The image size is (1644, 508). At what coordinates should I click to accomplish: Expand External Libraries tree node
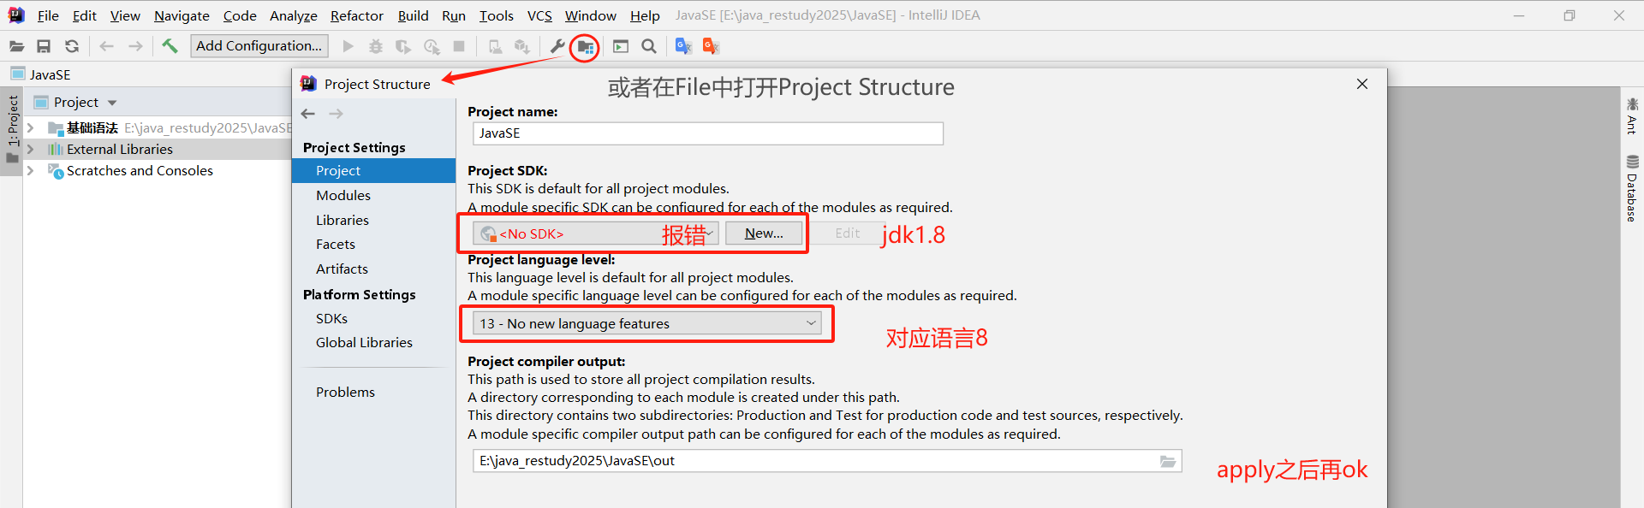click(x=31, y=149)
